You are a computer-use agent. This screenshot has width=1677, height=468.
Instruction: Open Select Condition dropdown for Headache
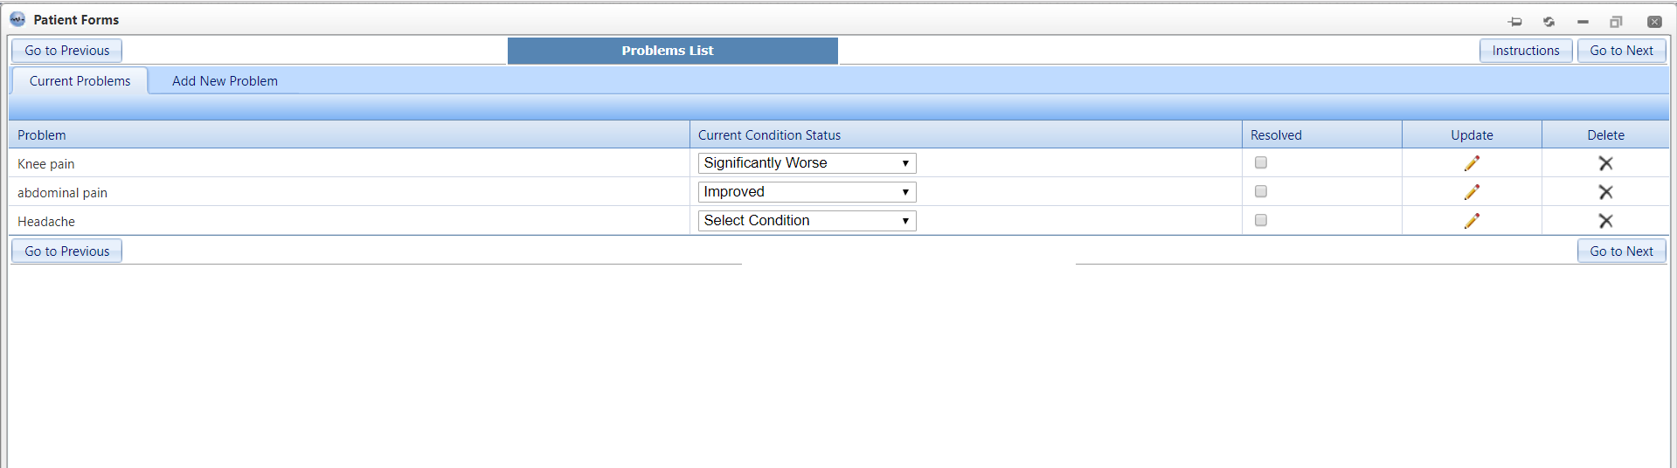807,221
